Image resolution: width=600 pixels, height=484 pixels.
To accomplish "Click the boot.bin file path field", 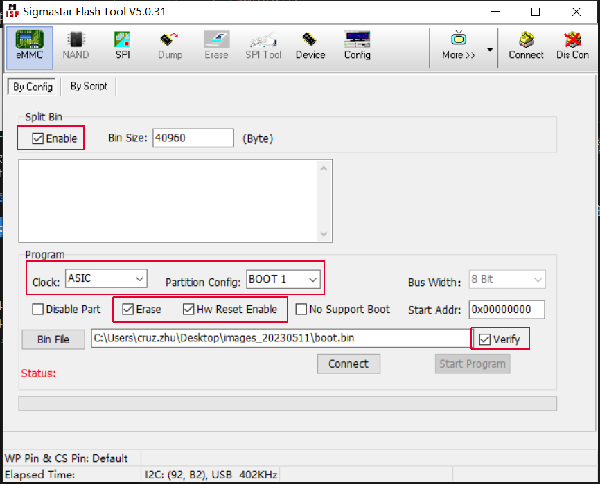I will (x=281, y=338).
